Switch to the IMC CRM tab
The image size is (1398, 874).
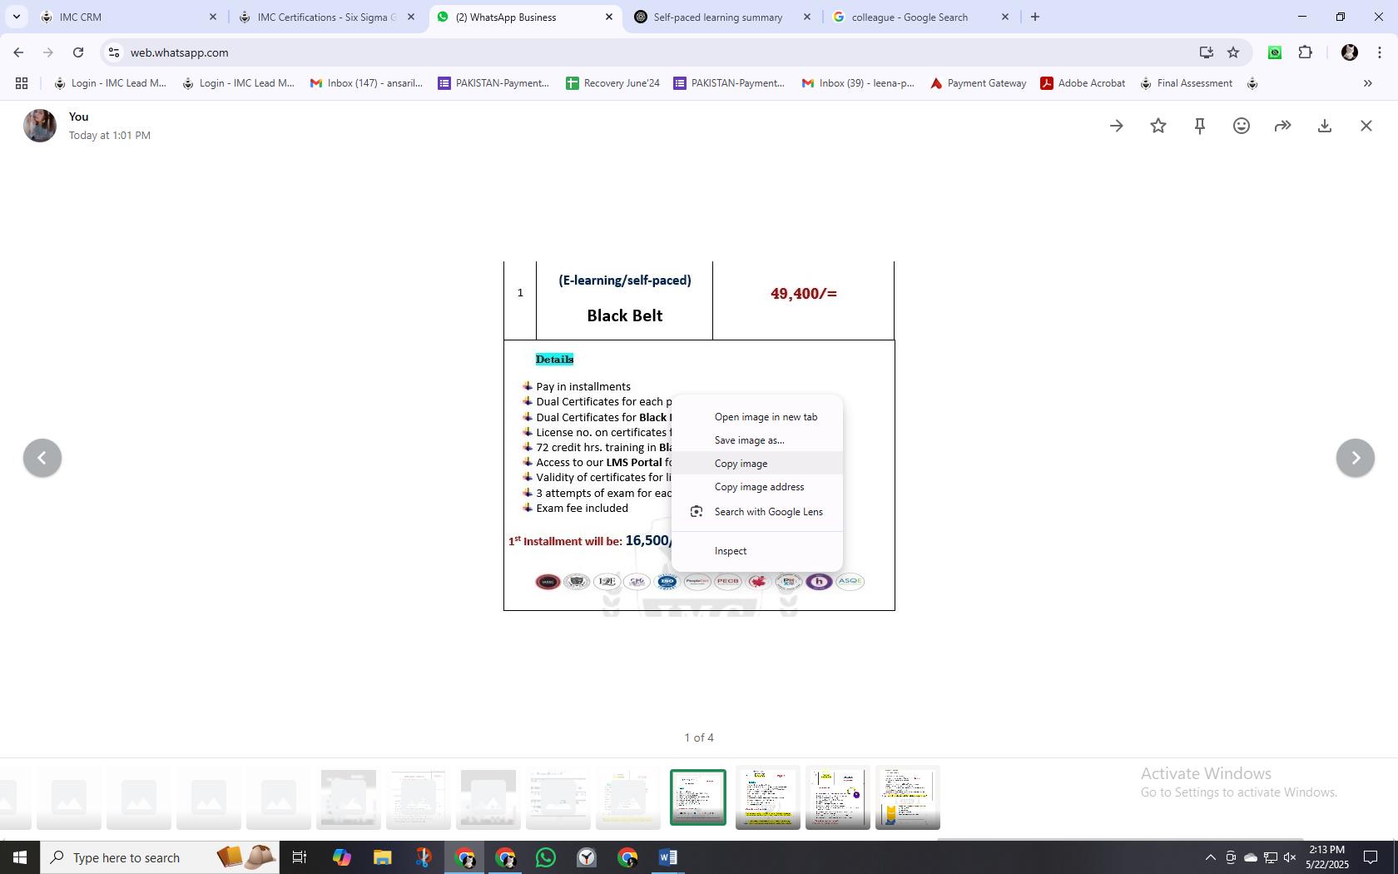coord(129,17)
